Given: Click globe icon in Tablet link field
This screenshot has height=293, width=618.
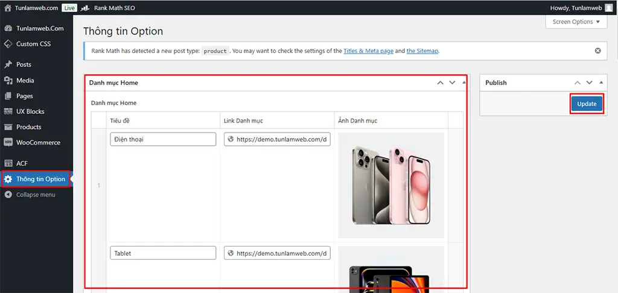Looking at the screenshot, I should click(x=231, y=253).
